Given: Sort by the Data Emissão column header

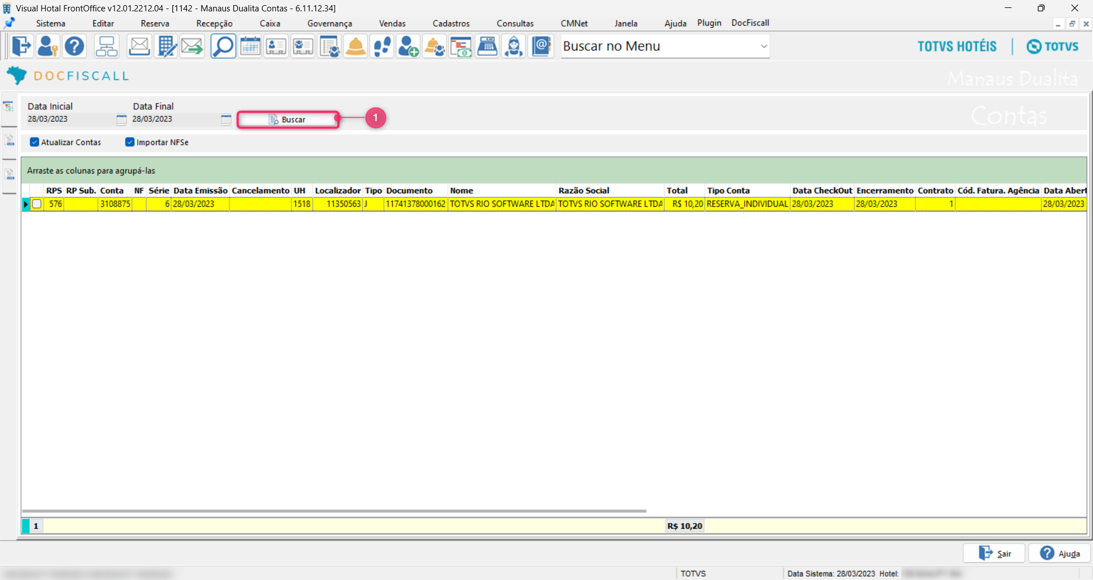Looking at the screenshot, I should (x=200, y=190).
